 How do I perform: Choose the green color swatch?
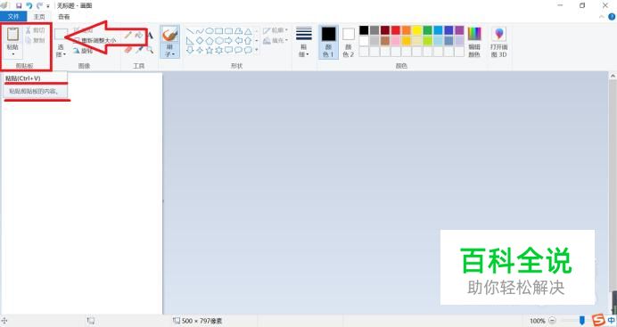click(427, 30)
